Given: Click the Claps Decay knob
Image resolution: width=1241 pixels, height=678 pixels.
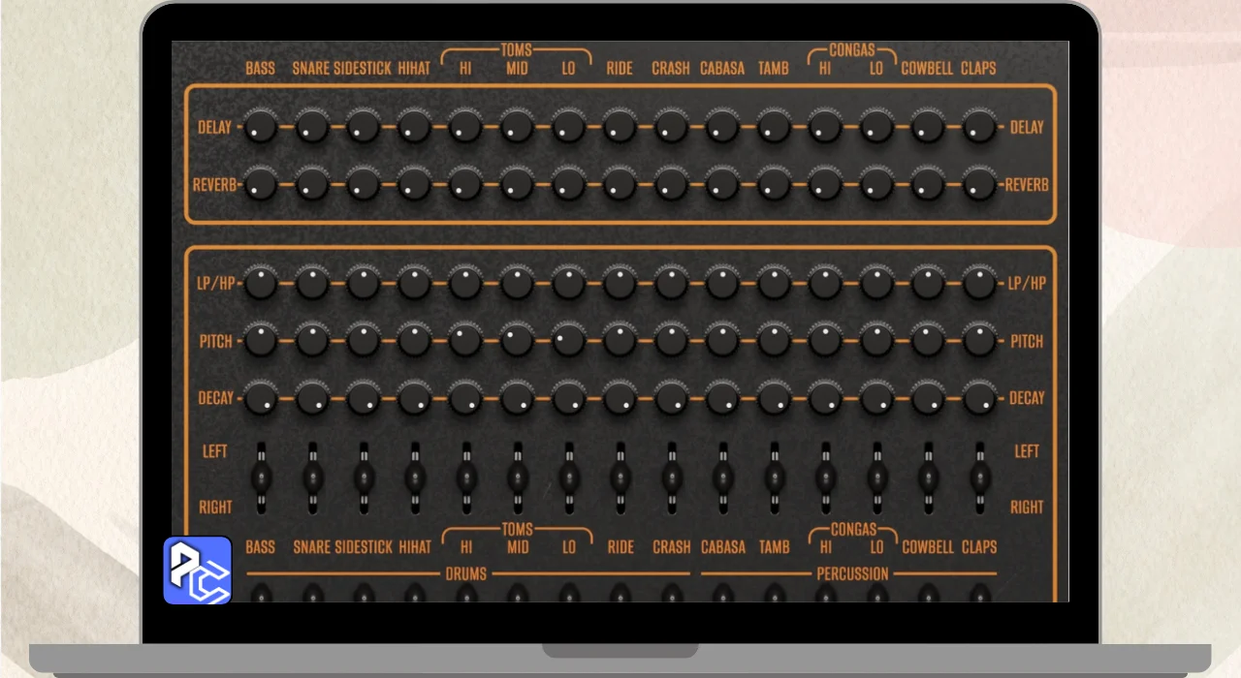Looking at the screenshot, I should pos(979,397).
